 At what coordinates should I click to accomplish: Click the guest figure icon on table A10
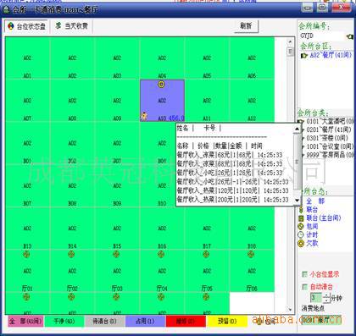(x=144, y=116)
